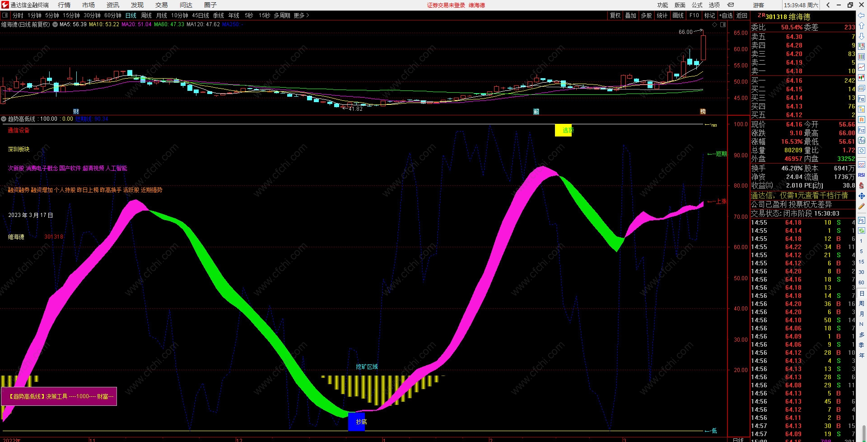Click the 通达信 red logo icon
The width and height of the screenshot is (867, 442).
click(x=5, y=5)
